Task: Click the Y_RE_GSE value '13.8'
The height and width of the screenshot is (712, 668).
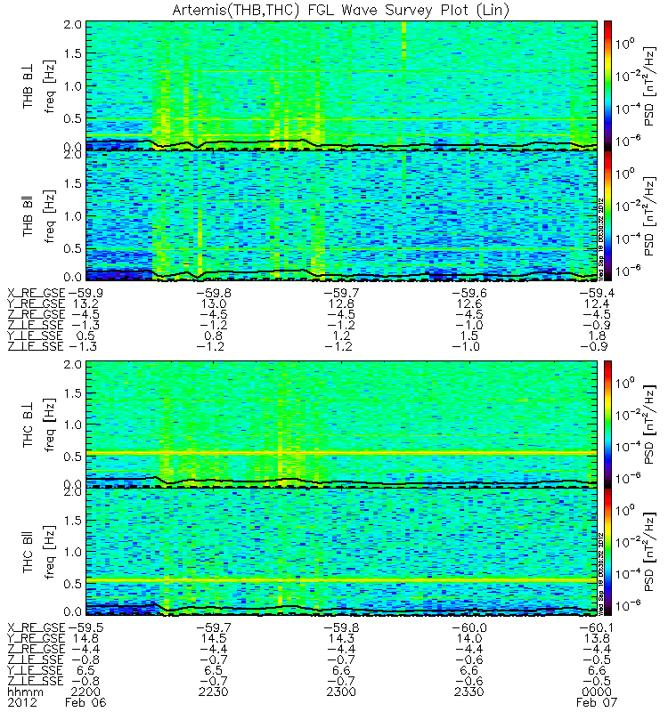Action: [x=597, y=638]
